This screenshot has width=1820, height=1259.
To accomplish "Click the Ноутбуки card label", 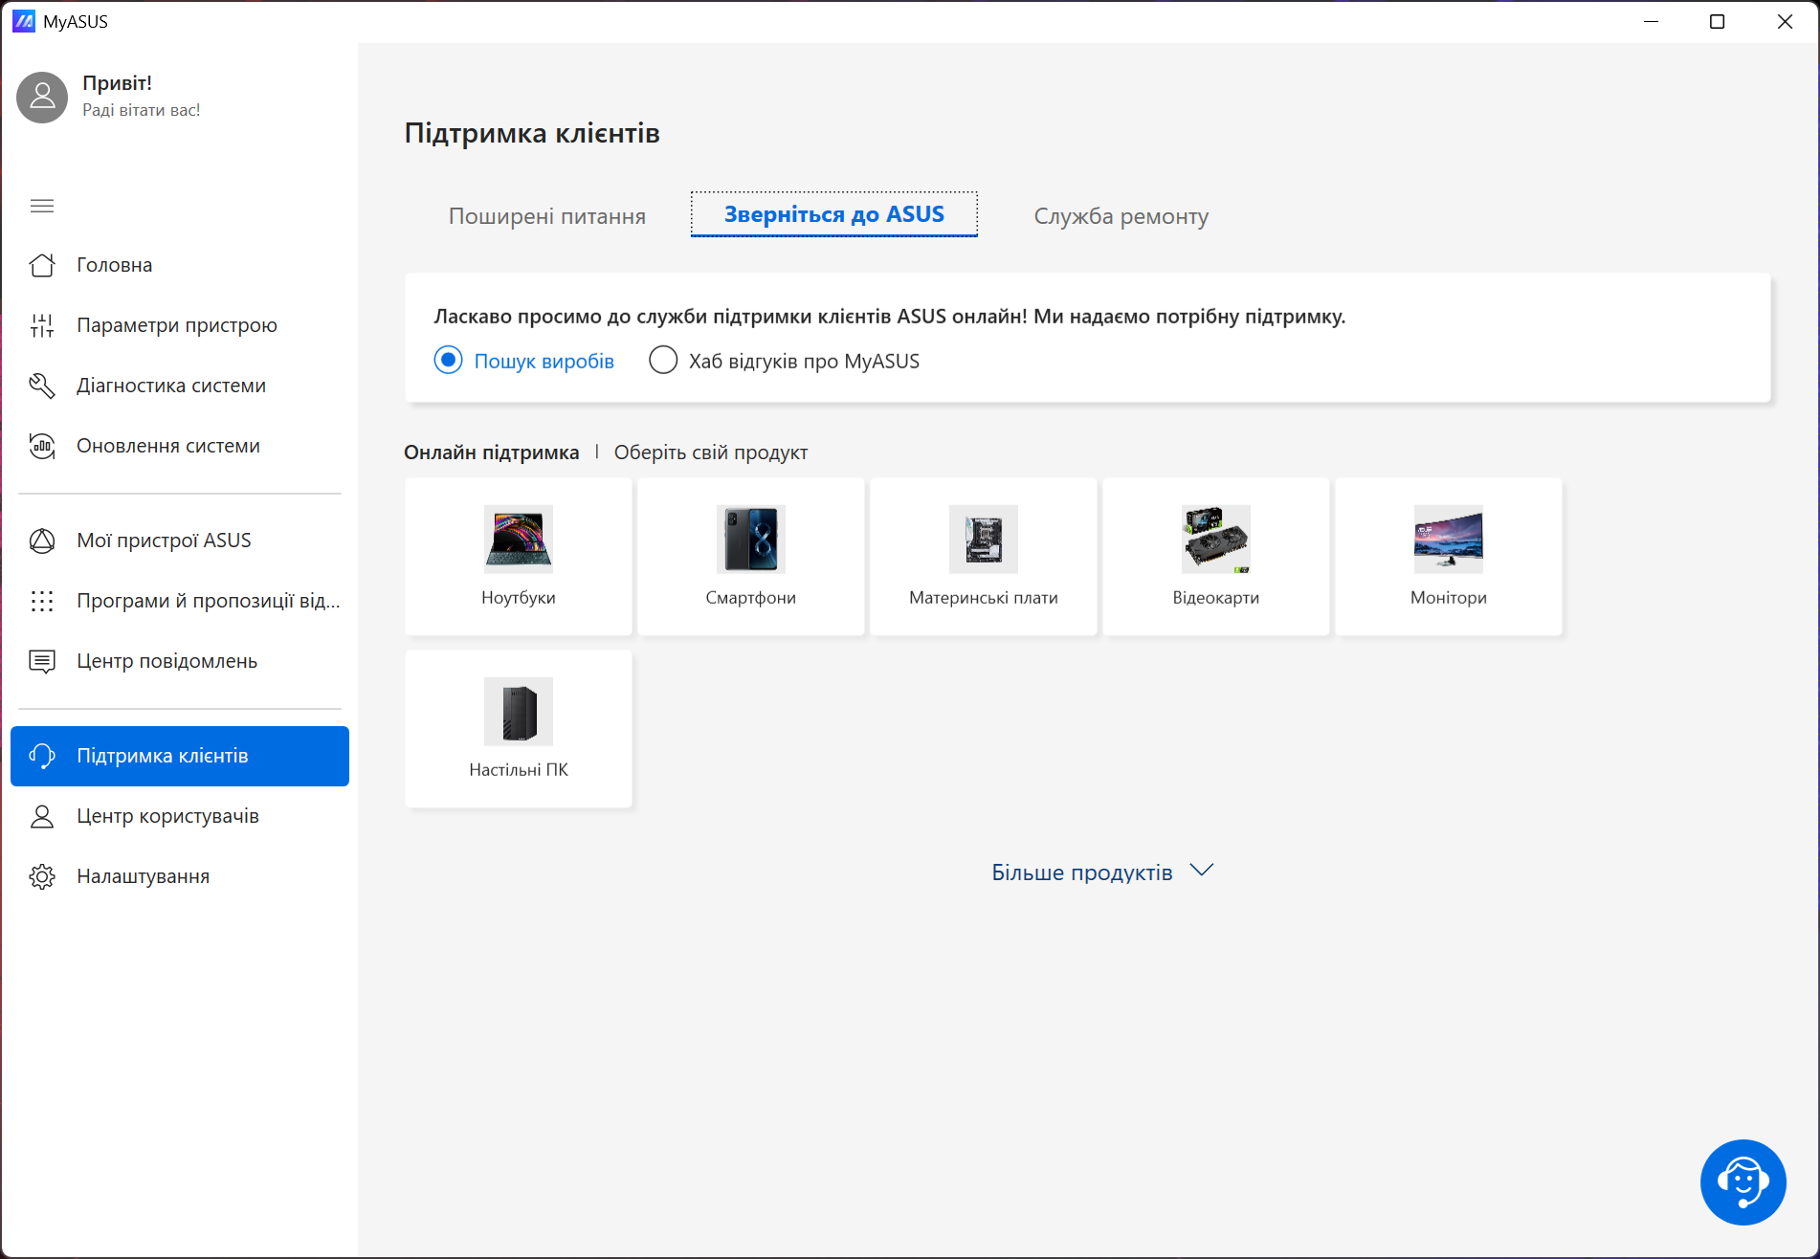I will [x=519, y=598].
